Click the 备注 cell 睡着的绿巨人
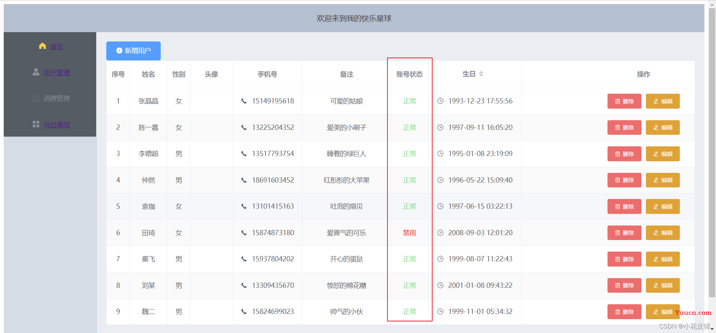 coord(346,154)
